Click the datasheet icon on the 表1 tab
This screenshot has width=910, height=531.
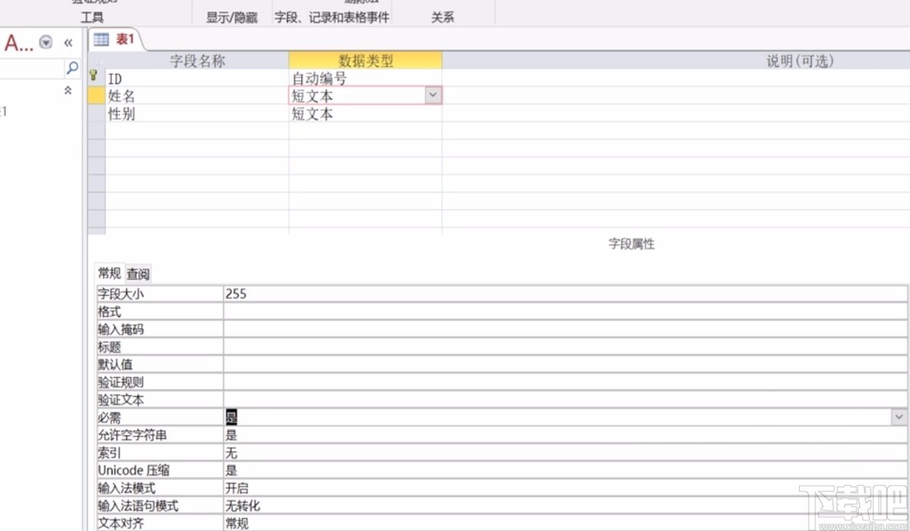(101, 39)
